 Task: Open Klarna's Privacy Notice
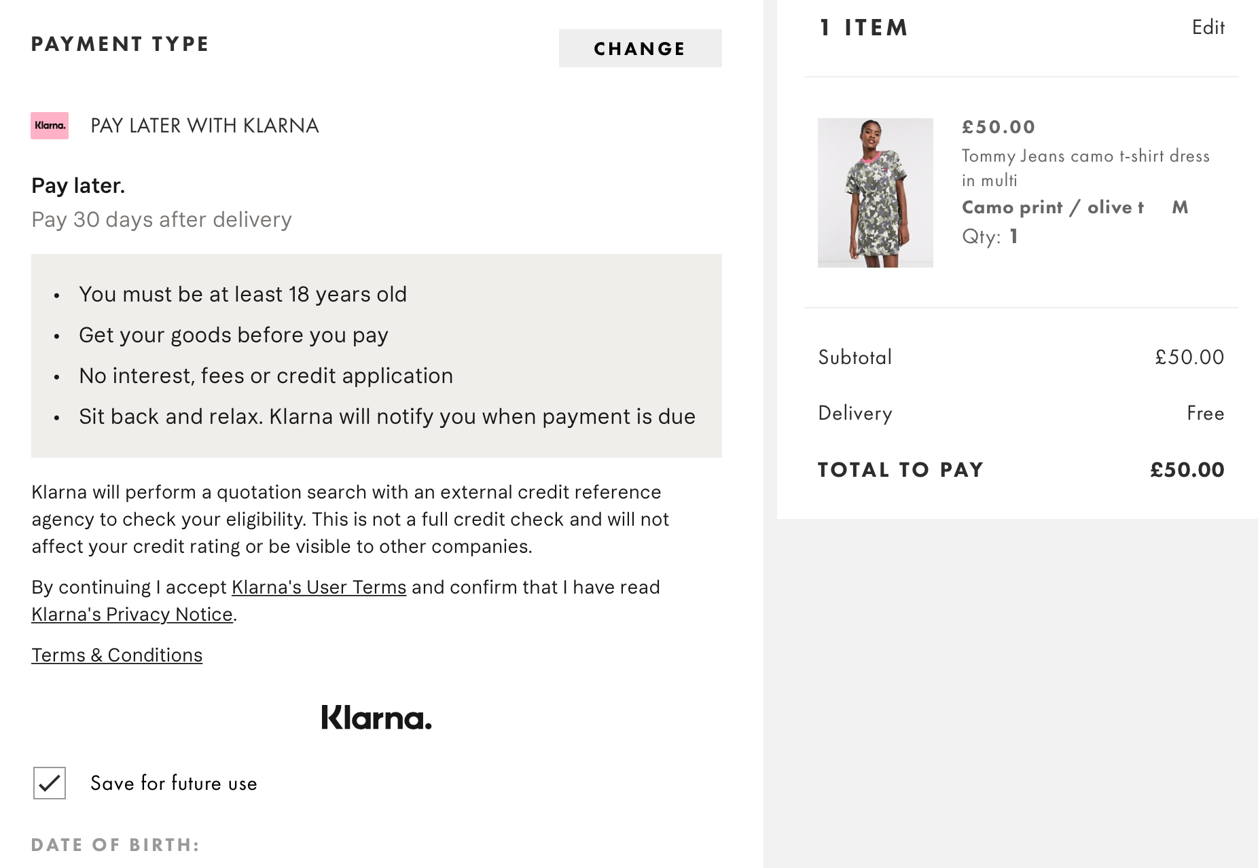pos(131,614)
